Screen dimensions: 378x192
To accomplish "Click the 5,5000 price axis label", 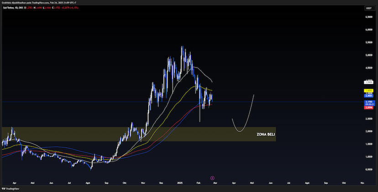I will 369,42.
